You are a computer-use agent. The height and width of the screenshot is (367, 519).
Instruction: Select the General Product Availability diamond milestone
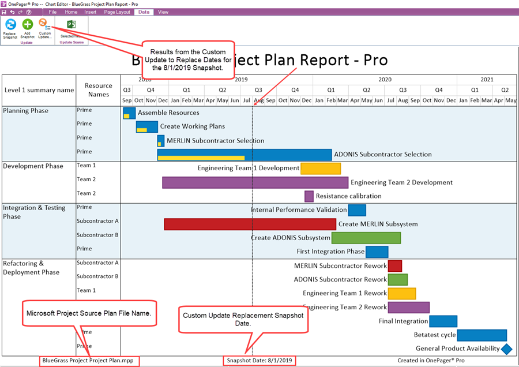point(506,349)
